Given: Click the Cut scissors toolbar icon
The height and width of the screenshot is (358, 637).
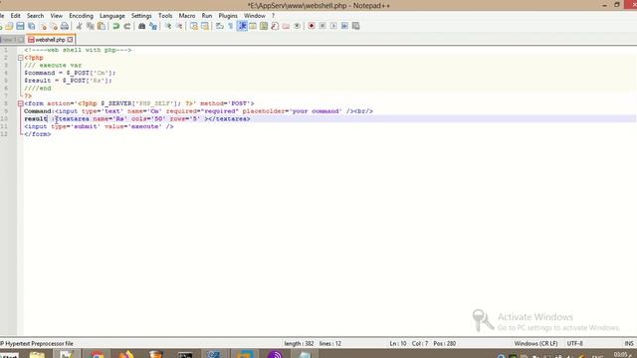Looking at the screenshot, I should coord(80,26).
